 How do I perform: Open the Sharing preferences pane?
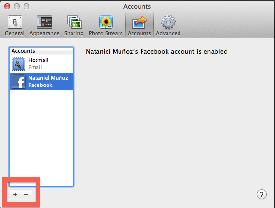74,25
